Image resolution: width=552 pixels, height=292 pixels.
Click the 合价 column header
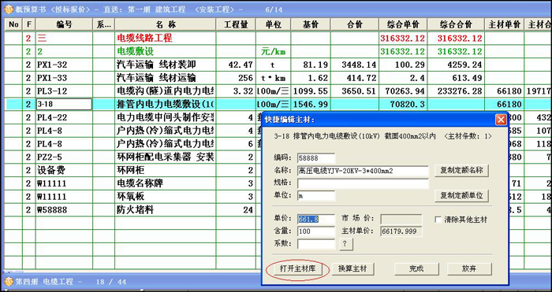(x=355, y=24)
